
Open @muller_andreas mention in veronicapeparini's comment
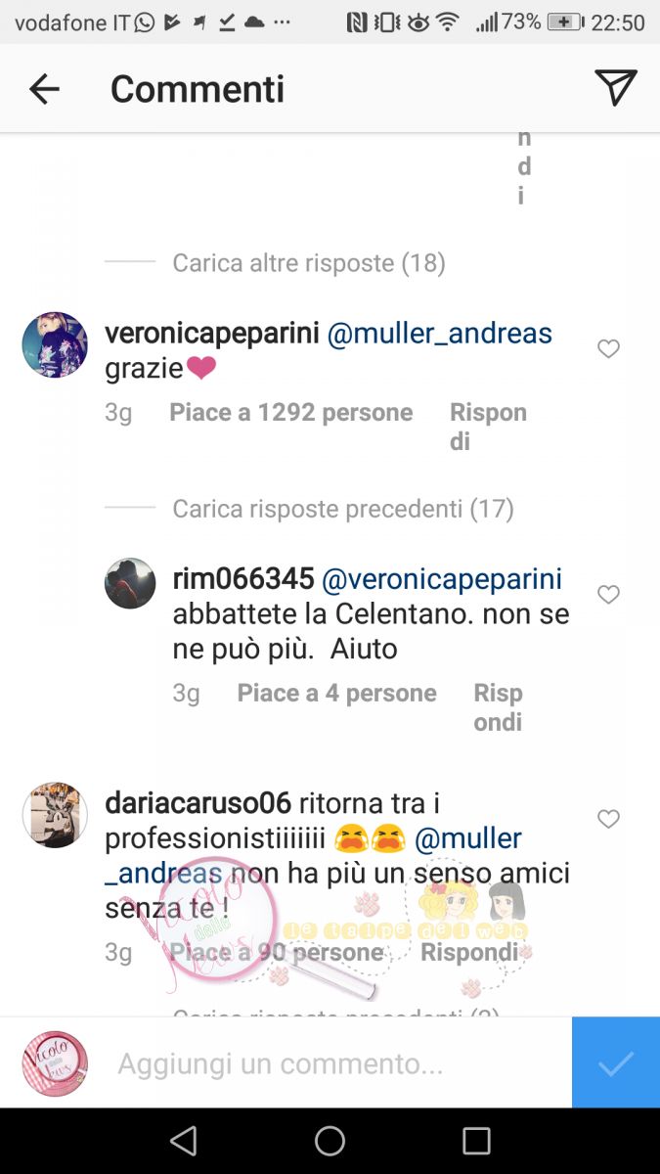440,334
